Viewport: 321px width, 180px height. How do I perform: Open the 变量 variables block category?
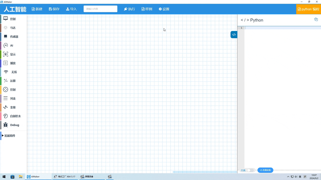click(x=13, y=107)
